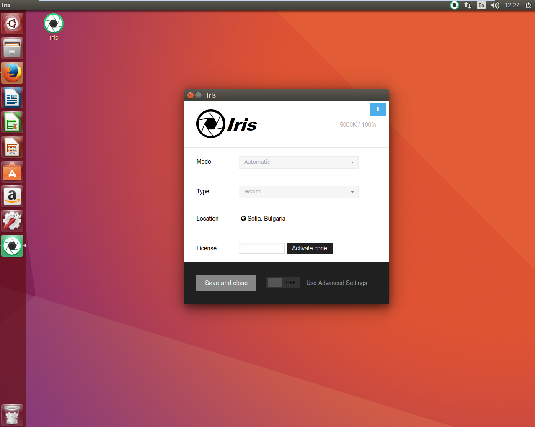The image size is (535, 427).
Task: Open the sound volume indicator
Action: (495, 5)
